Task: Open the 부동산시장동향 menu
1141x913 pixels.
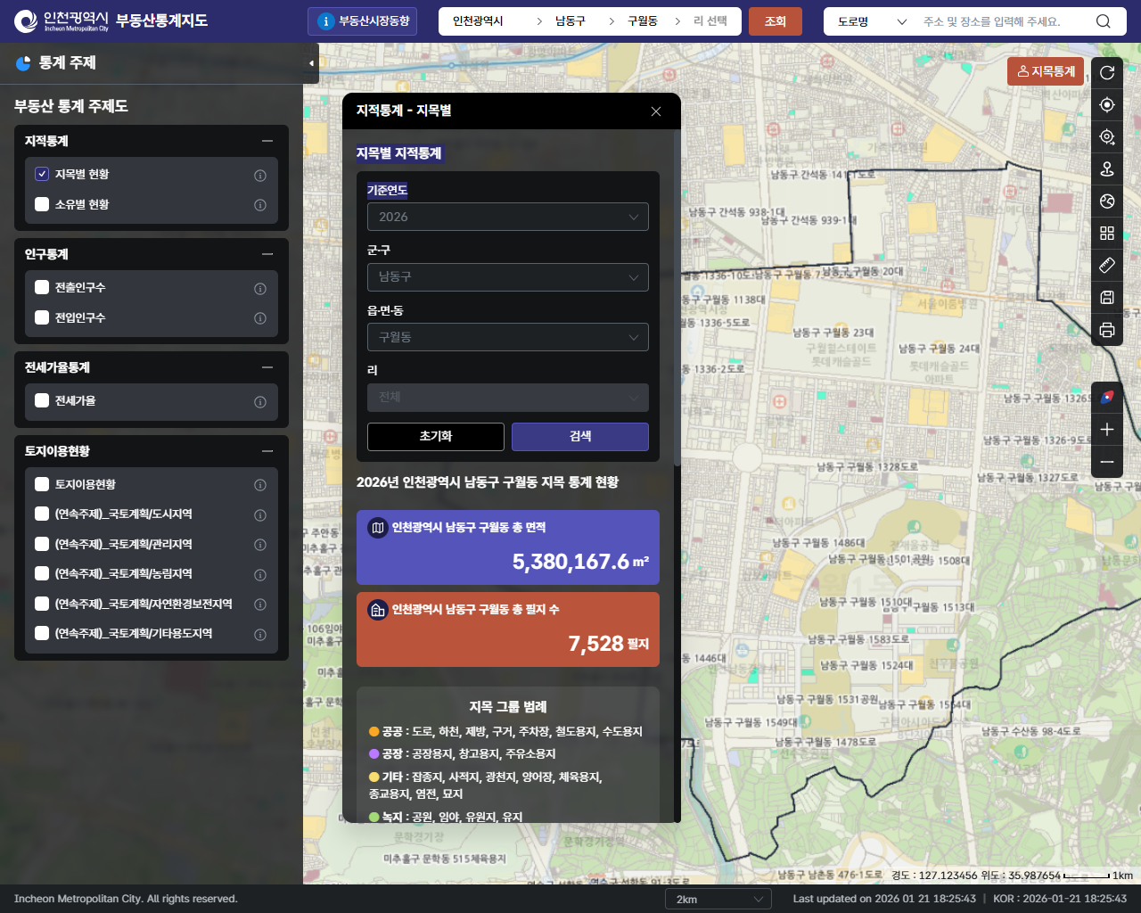Action: click(x=363, y=21)
